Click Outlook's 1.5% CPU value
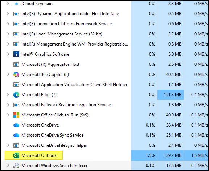This screenshot has width=209, height=171. pyautogui.click(x=150, y=155)
